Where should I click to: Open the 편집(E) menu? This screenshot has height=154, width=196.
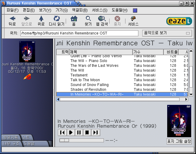pyautogui.click(x=29, y=10)
